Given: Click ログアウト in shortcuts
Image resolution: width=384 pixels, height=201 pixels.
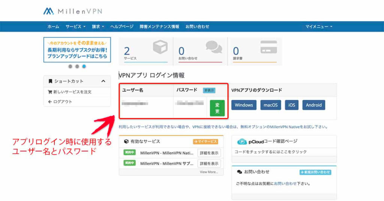Looking at the screenshot, I should pos(77,102).
